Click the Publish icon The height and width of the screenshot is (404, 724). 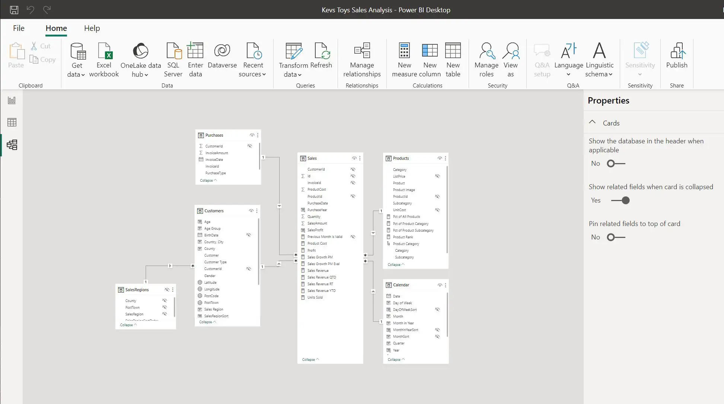[x=677, y=51]
